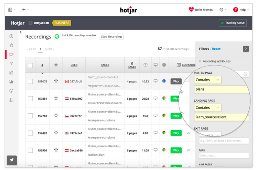Click the Select tags input field
The image size is (256, 170).
tap(224, 155)
